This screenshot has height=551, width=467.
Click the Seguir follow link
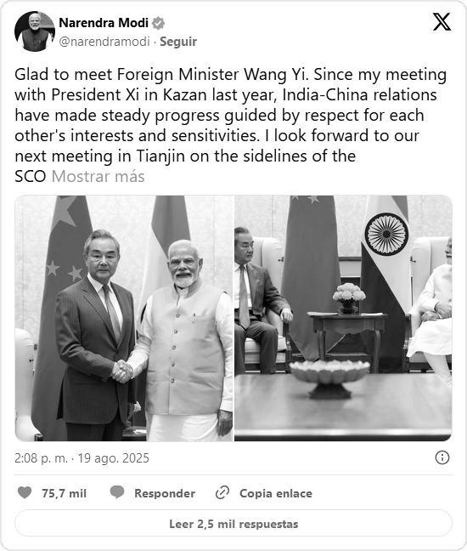[x=178, y=42]
